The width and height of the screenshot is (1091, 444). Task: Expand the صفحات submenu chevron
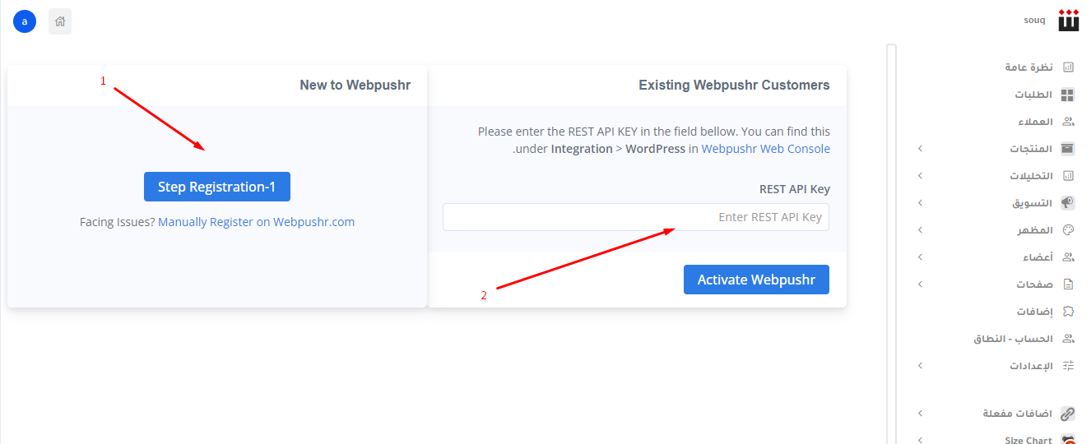coord(920,284)
